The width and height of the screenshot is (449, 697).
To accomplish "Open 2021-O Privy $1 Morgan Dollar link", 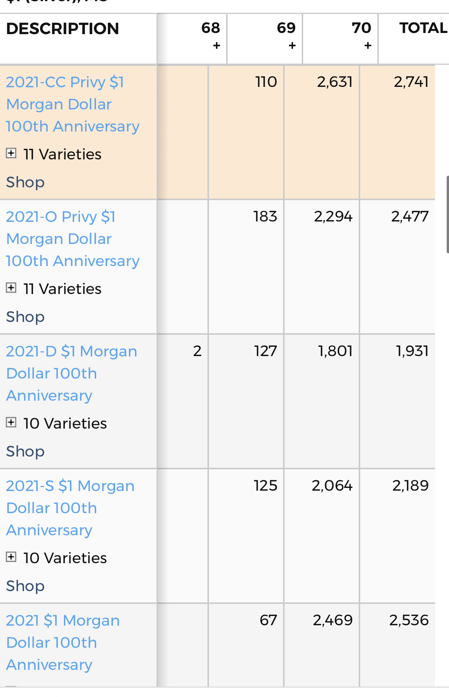I will [x=72, y=239].
